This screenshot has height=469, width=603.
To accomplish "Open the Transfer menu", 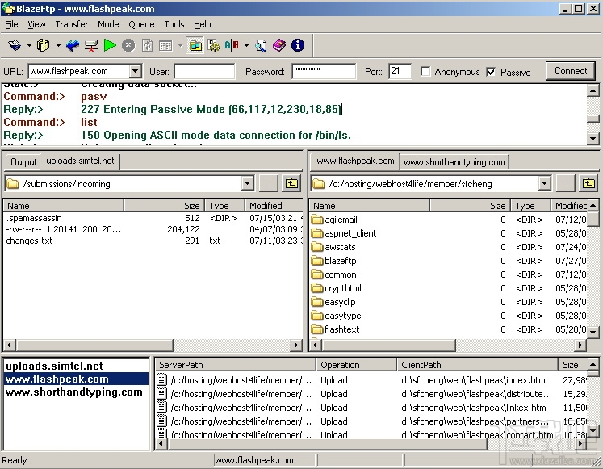I will [x=71, y=25].
